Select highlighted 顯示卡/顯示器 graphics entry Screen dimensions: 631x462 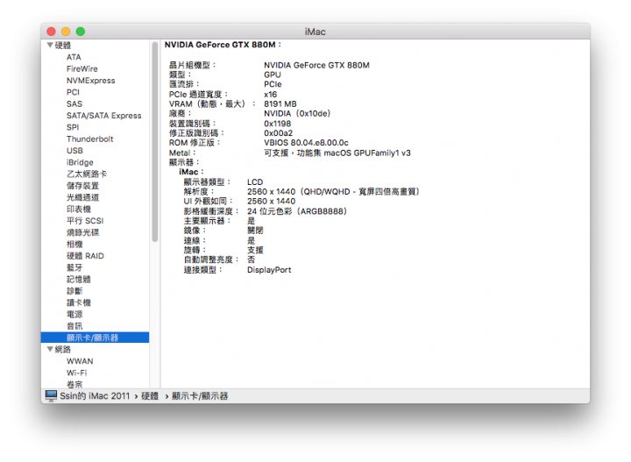click(95, 338)
